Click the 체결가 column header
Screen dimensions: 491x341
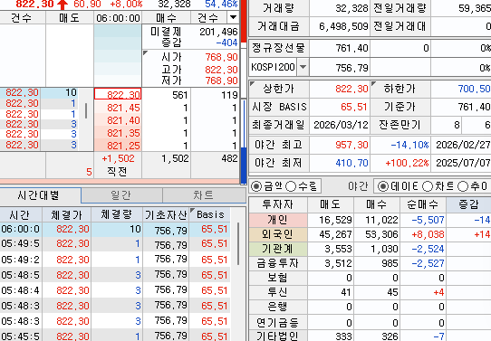tap(66, 214)
